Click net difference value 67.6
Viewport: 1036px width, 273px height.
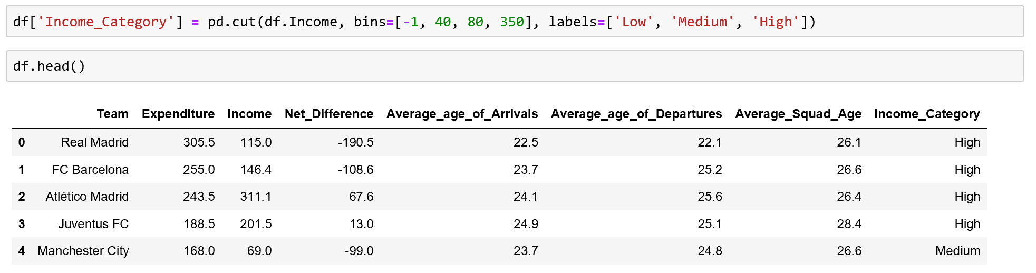(361, 197)
